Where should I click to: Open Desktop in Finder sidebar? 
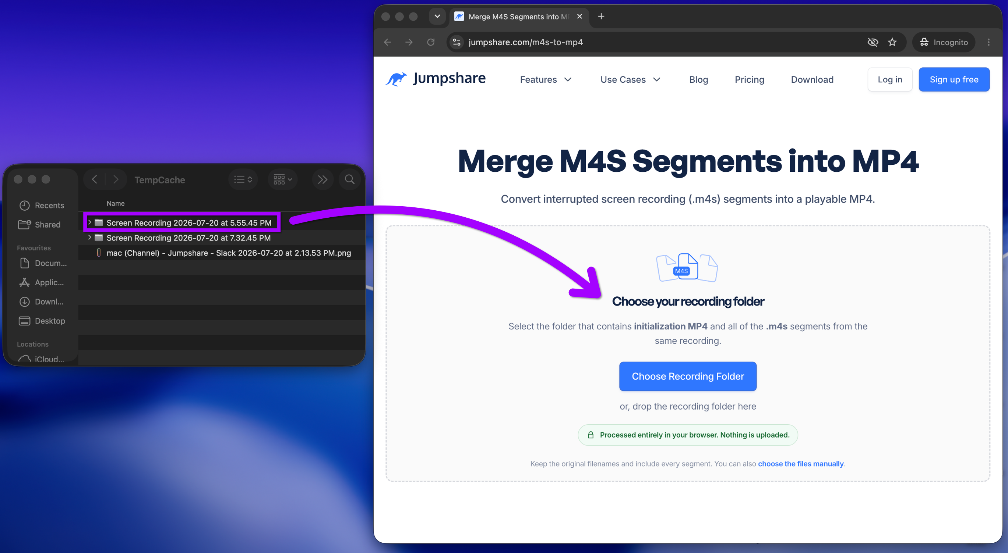(42, 321)
